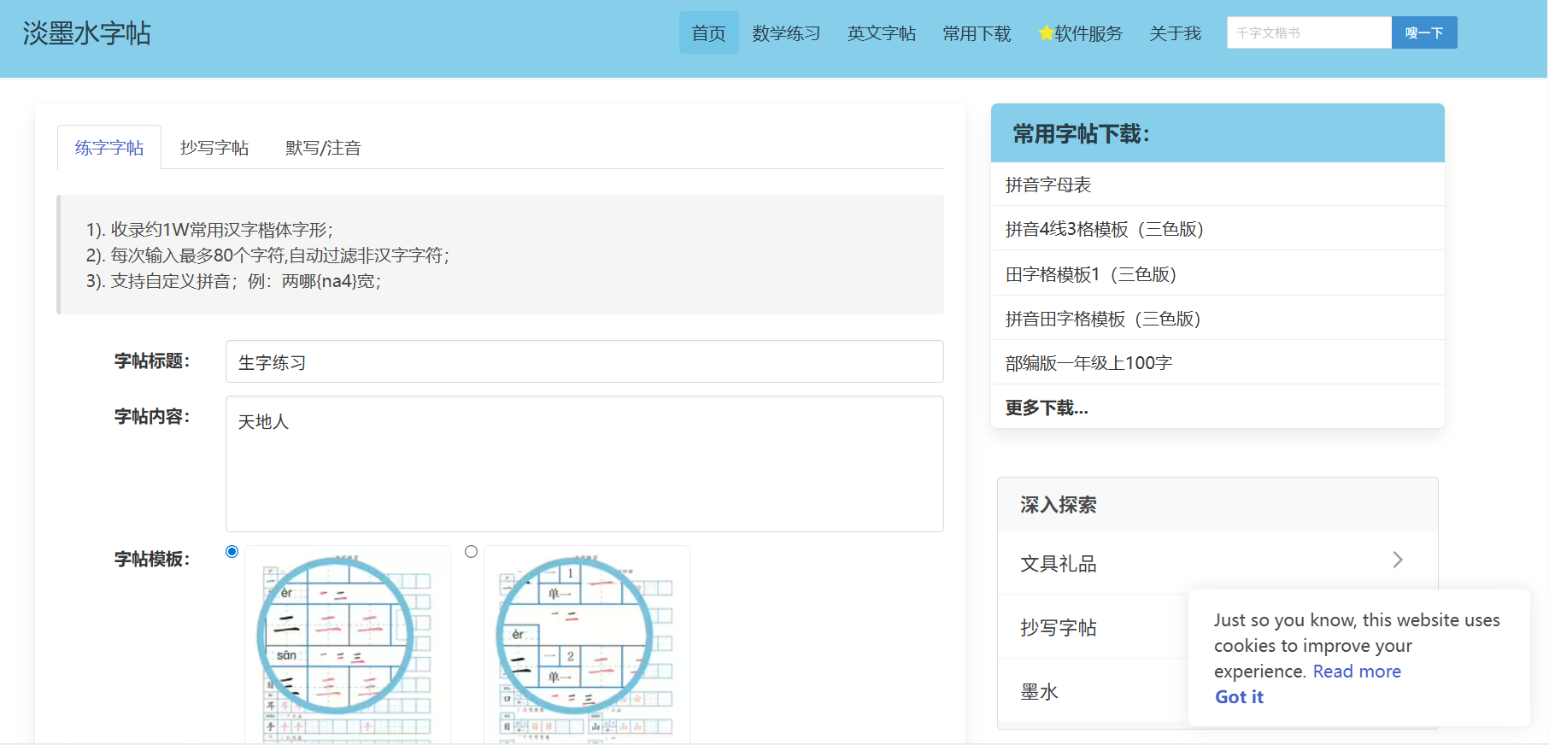Screen dimensions: 1549x745
Task: Focus the 千字文楷书 search box
Action: 1309,32
